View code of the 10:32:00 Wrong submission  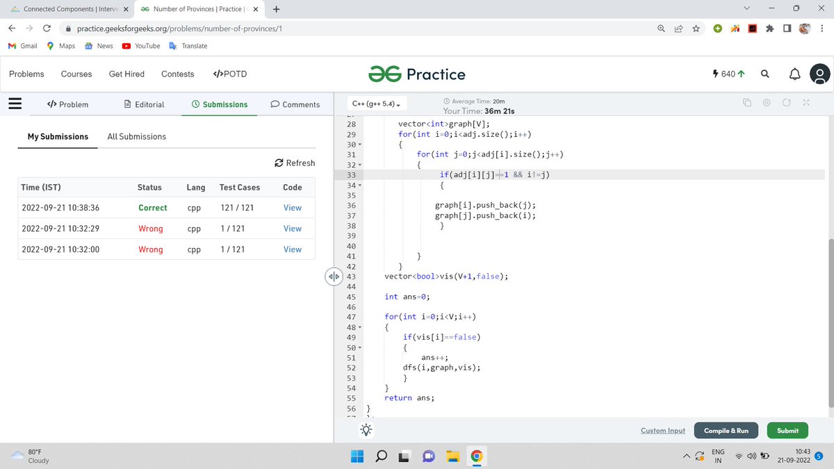click(293, 249)
